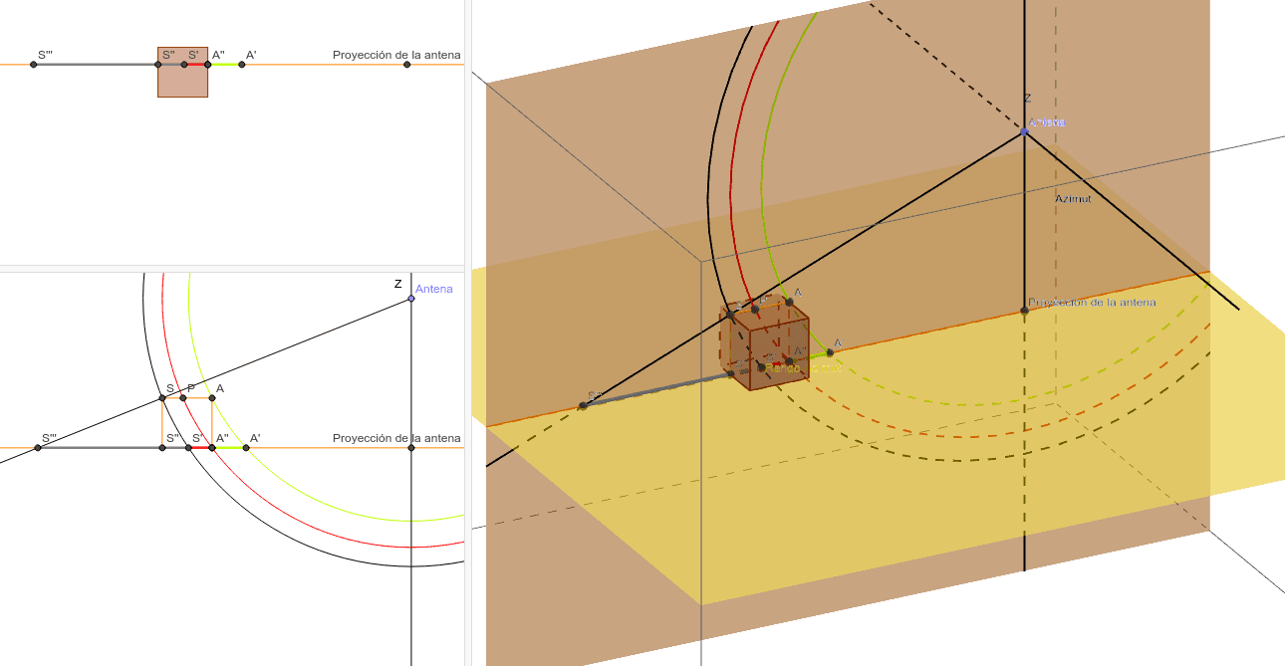Select point S' in the side-view panel
This screenshot has width=1287, height=668.
[x=188, y=448]
